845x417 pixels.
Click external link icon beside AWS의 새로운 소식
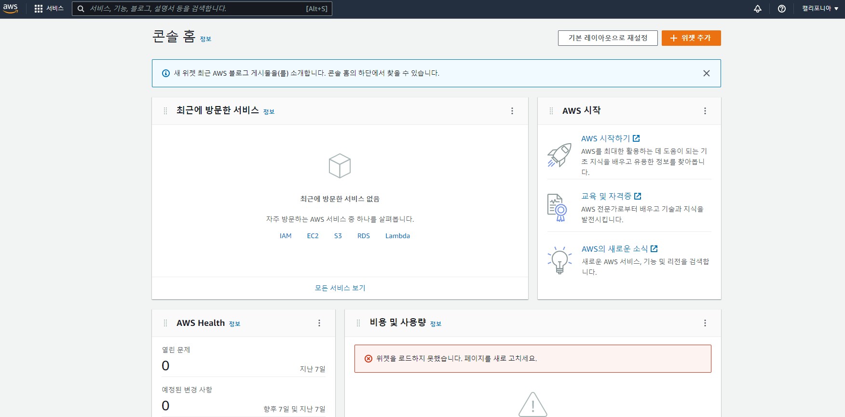click(x=654, y=249)
